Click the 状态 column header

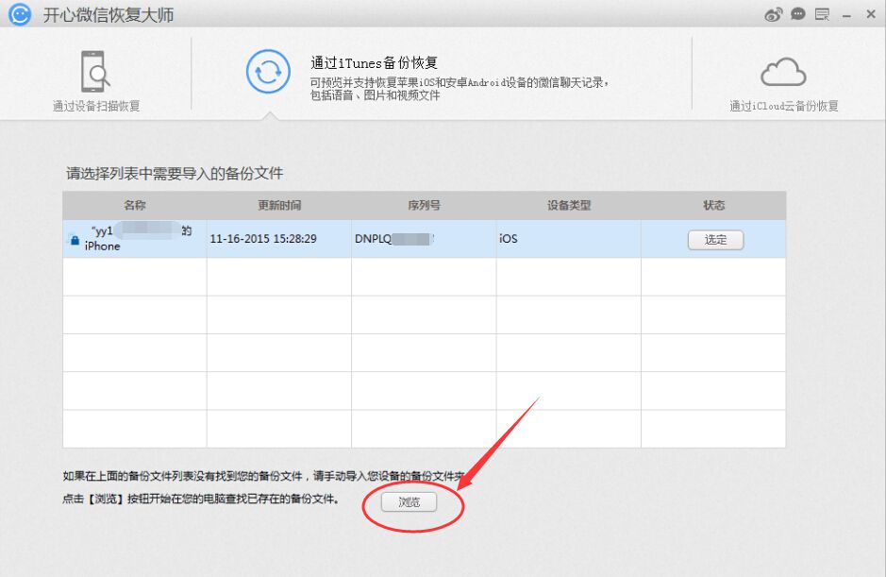click(713, 205)
